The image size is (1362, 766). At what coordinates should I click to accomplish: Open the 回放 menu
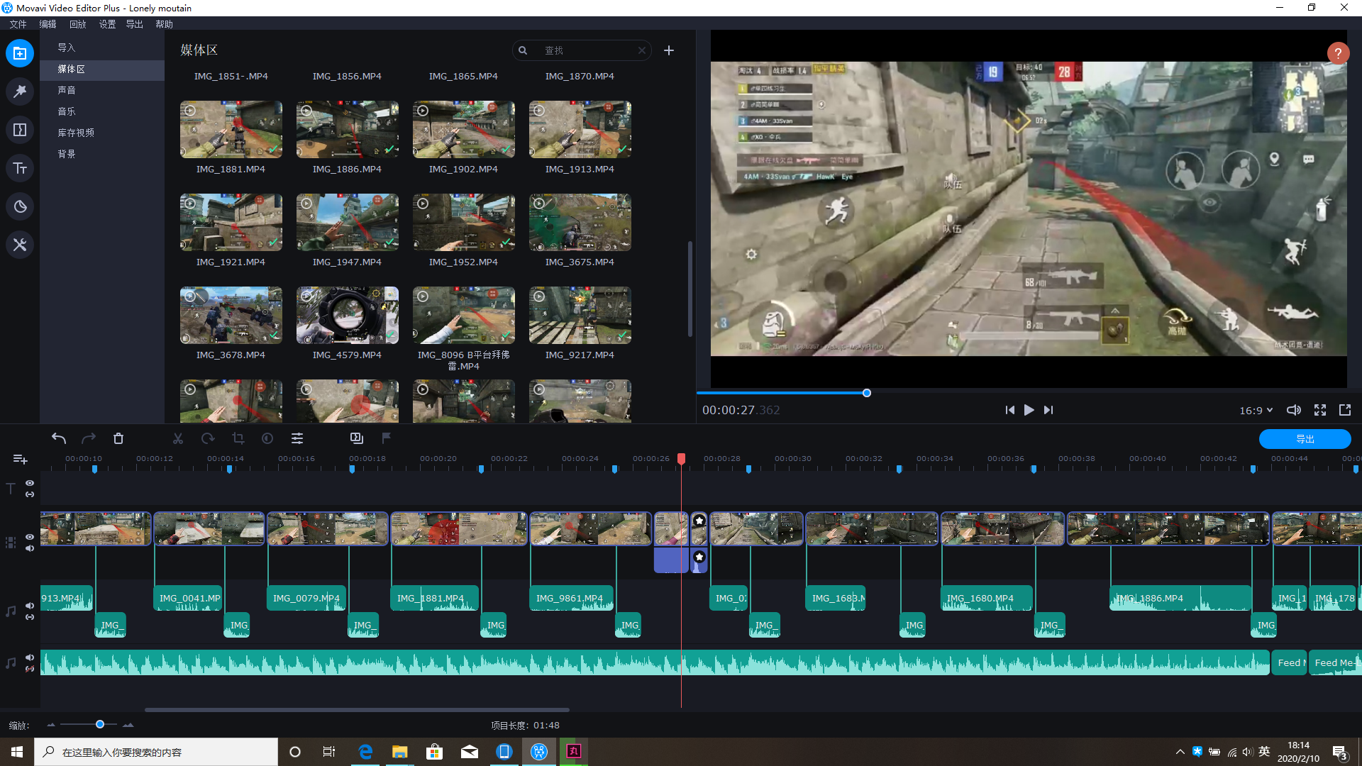click(x=77, y=24)
